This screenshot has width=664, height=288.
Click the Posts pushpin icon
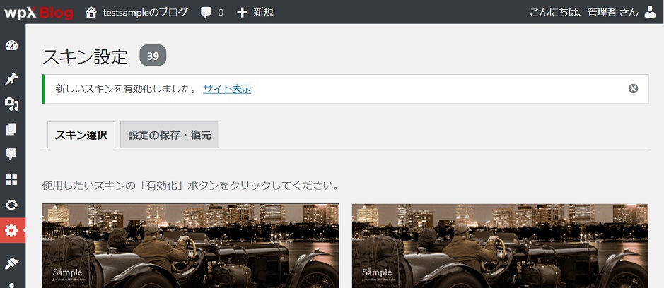point(11,78)
